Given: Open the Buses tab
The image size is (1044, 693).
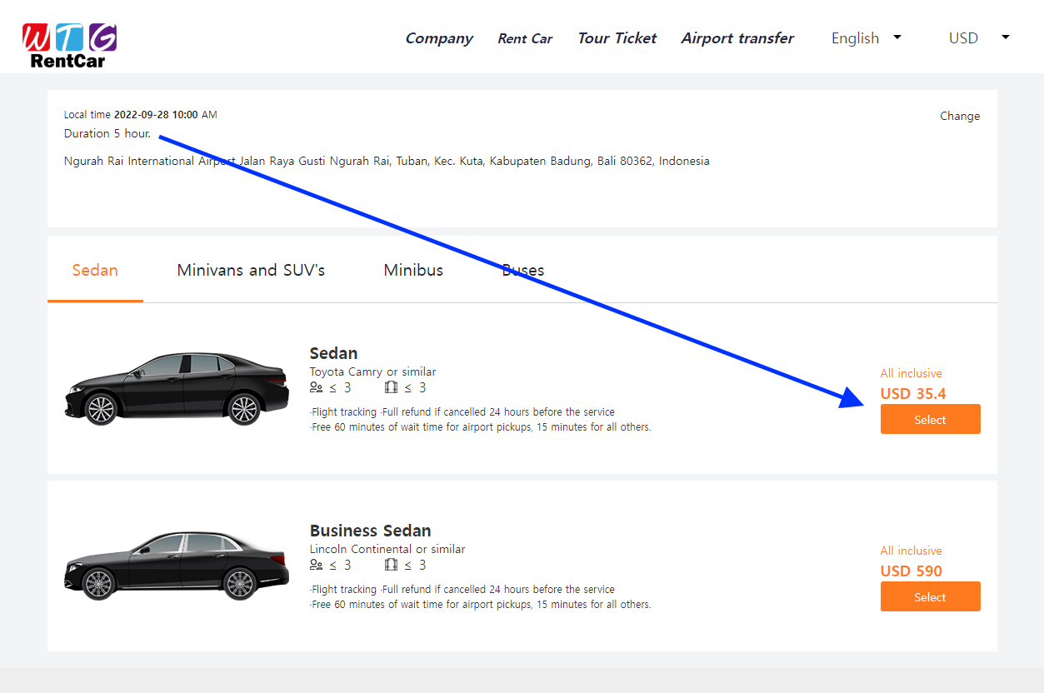Looking at the screenshot, I should click(523, 270).
